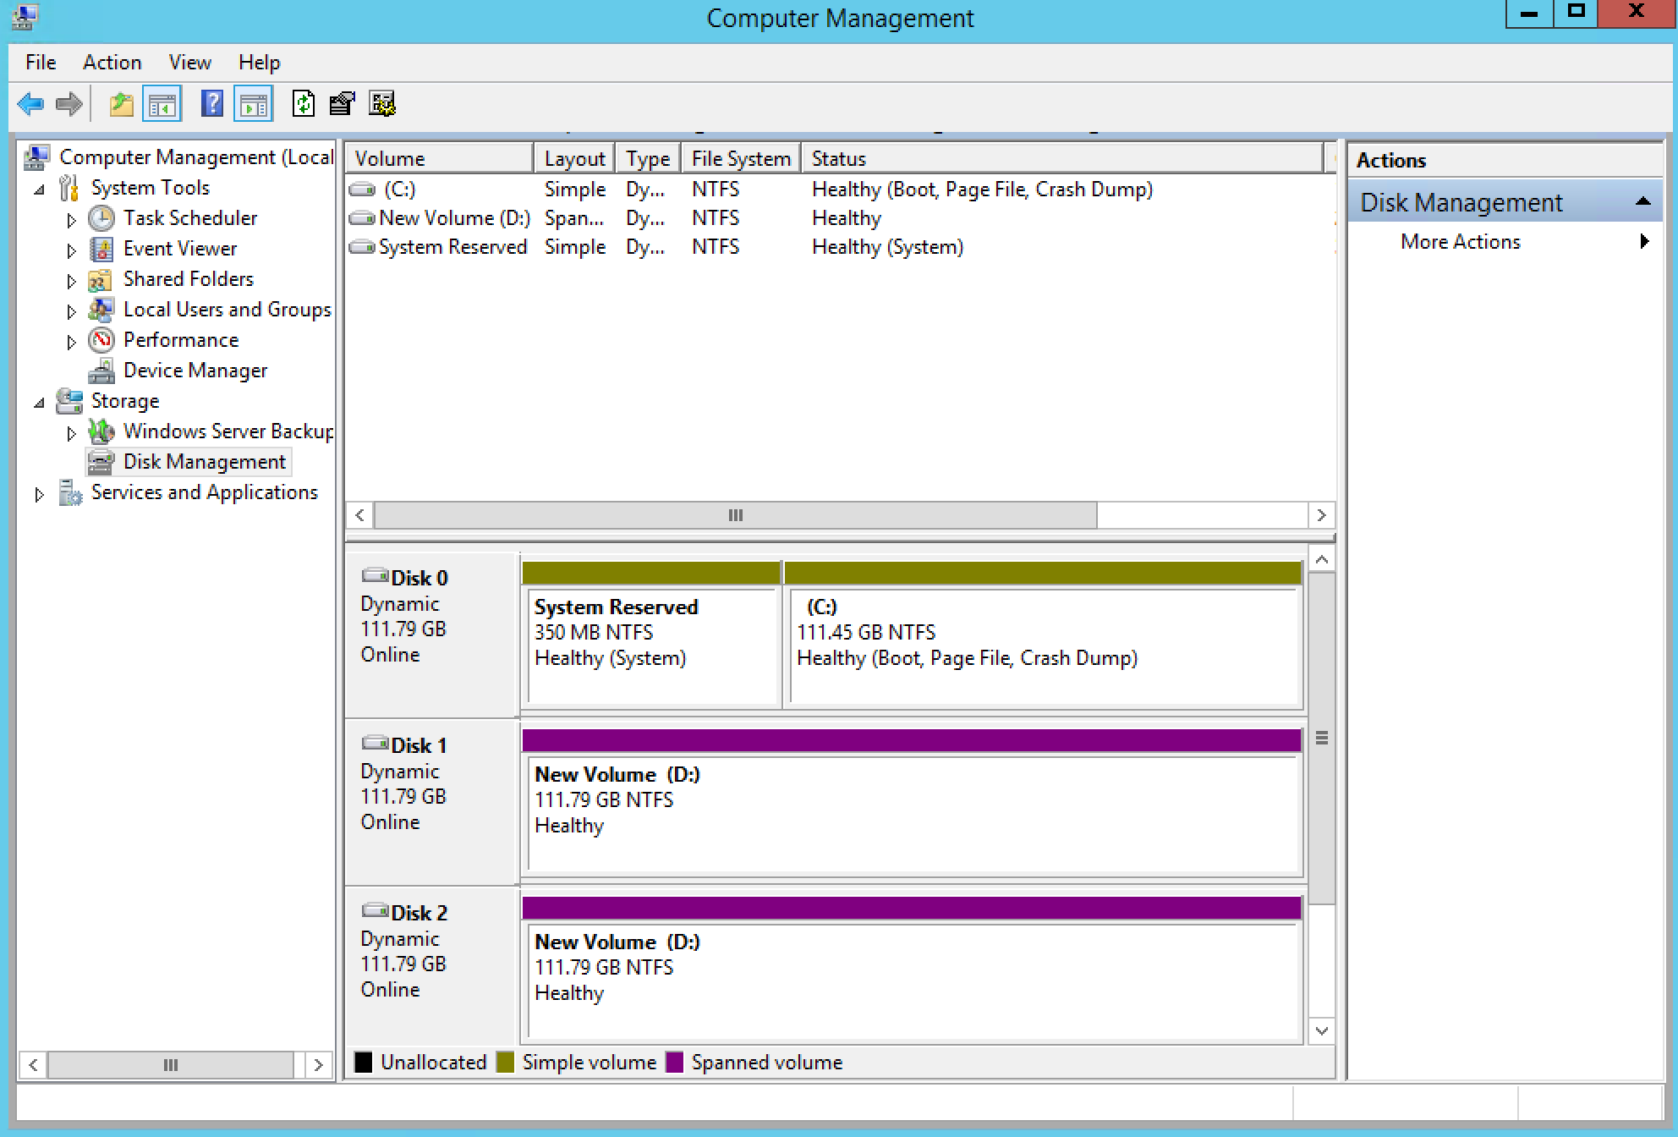This screenshot has width=1678, height=1137.
Task: Open the Action menu
Action: pyautogui.click(x=112, y=63)
